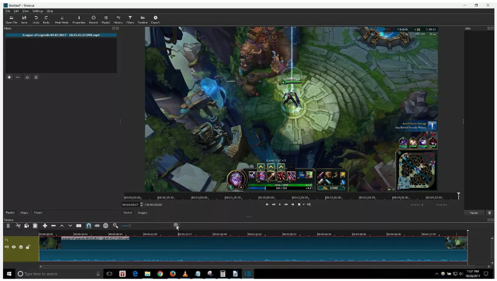Toggle the Timeline panel toolbar icon
The image size is (497, 281).
tap(143, 20)
